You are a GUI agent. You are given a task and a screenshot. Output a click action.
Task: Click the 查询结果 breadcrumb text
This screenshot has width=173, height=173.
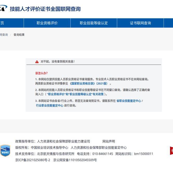click(x=19, y=35)
